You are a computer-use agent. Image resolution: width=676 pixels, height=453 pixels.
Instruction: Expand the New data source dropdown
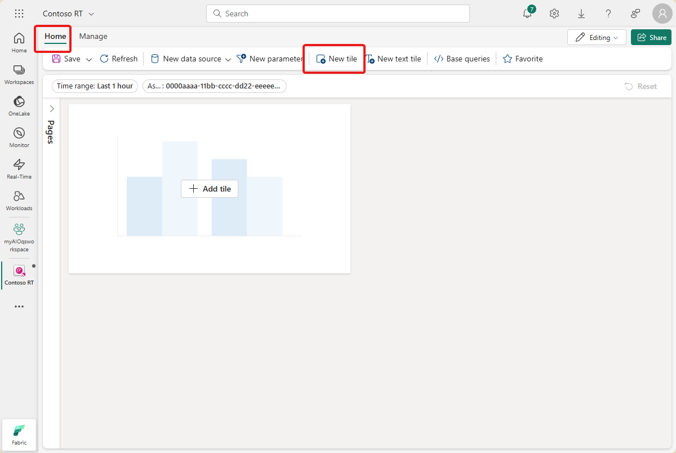point(228,58)
